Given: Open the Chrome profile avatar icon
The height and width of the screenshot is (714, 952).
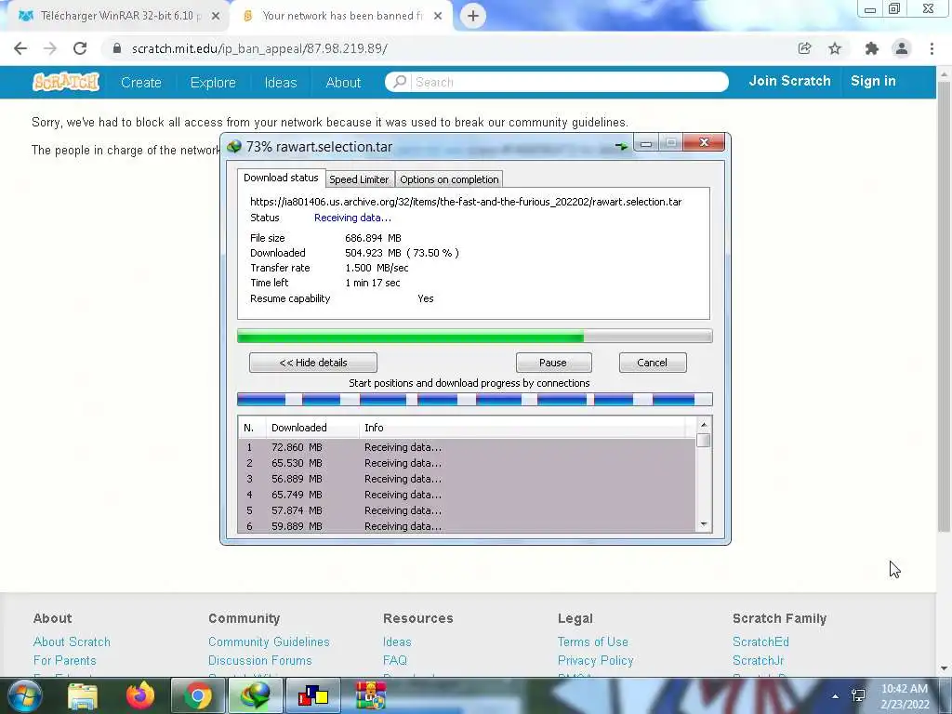Looking at the screenshot, I should [x=902, y=48].
